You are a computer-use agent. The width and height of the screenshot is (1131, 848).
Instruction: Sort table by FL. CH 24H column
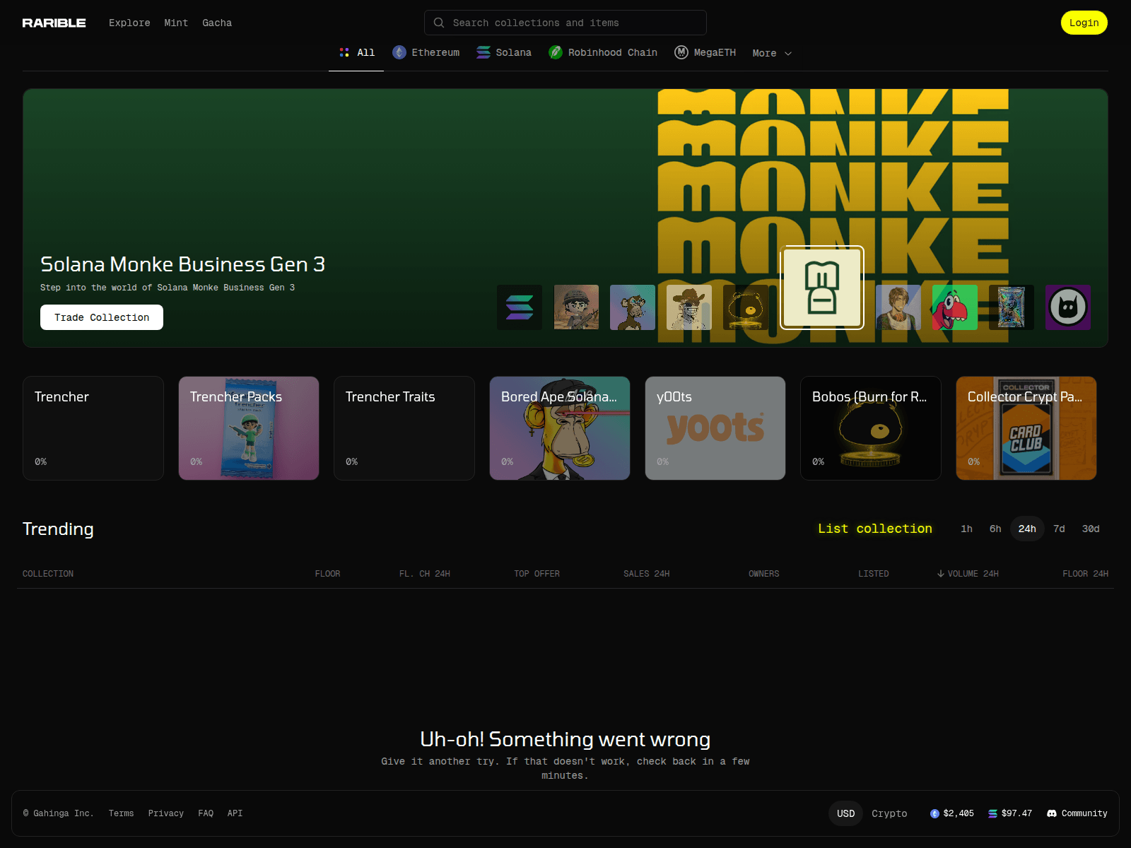pos(424,574)
